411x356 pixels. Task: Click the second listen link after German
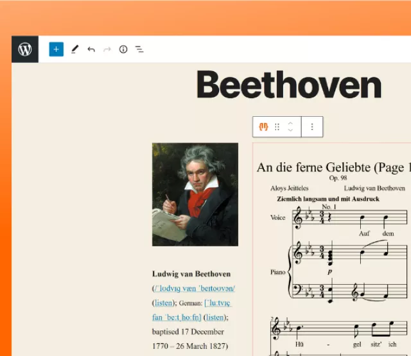[x=214, y=318]
